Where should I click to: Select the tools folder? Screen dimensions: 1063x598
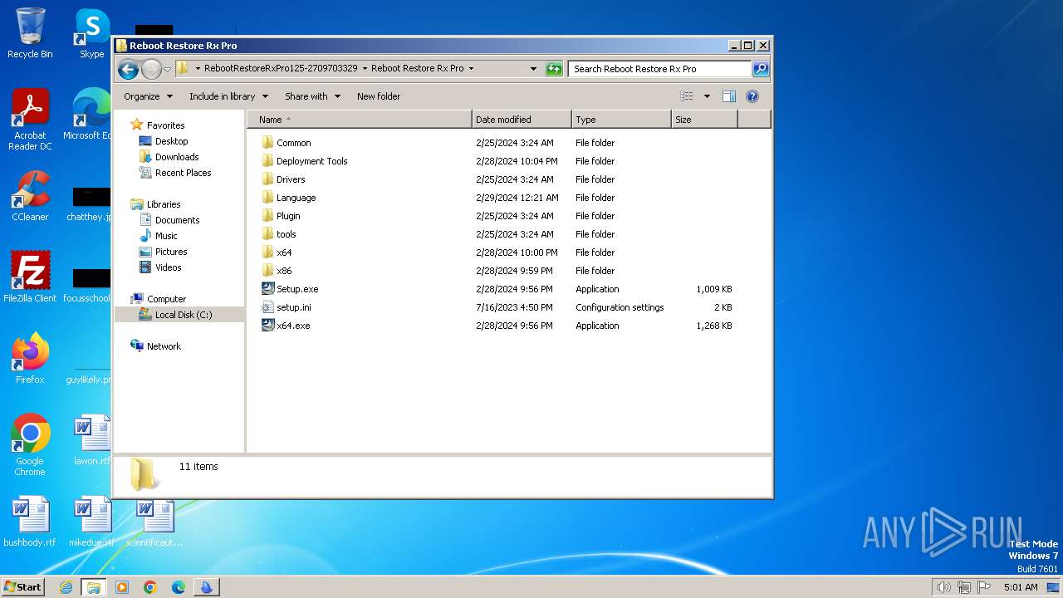pyautogui.click(x=286, y=234)
